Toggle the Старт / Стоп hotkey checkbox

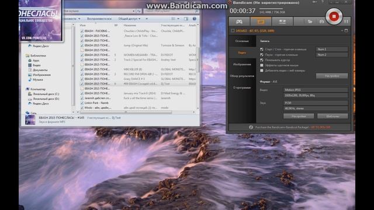(x=262, y=49)
